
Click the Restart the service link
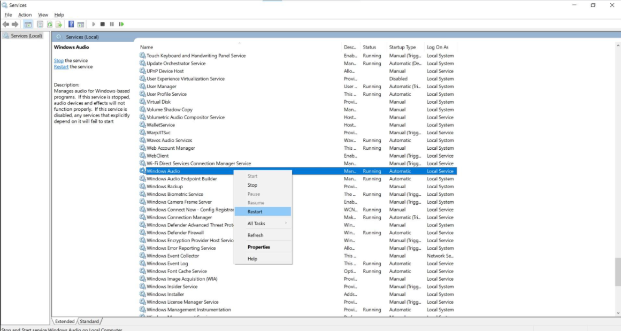[x=60, y=66]
